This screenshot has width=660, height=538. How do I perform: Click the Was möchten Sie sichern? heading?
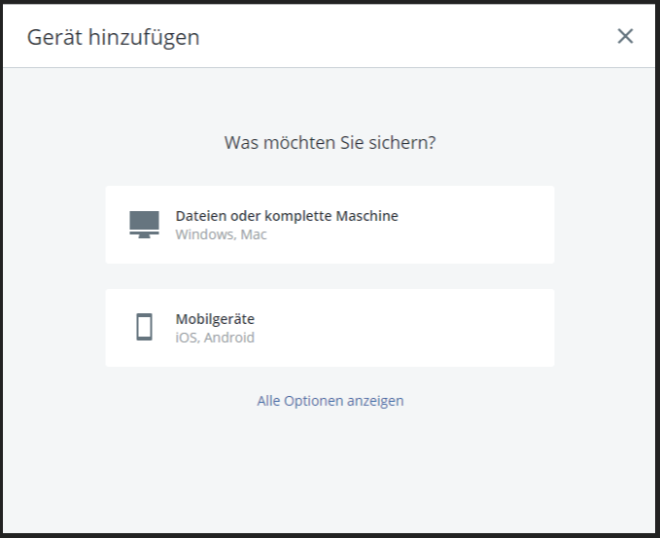click(330, 143)
